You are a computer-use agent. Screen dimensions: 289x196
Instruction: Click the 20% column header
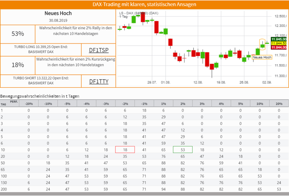point(279,104)
